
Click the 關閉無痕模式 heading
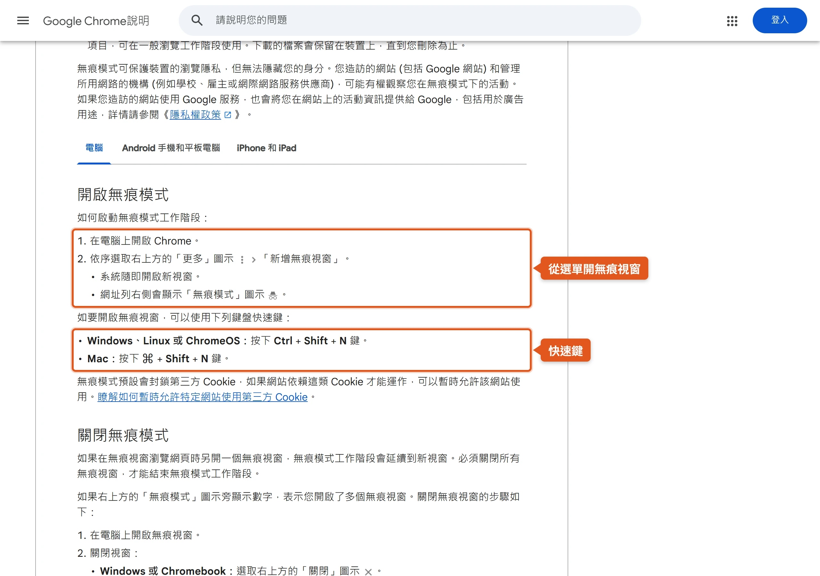123,436
